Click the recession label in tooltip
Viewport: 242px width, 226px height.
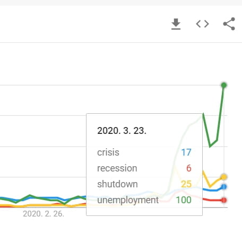pyautogui.click(x=117, y=168)
